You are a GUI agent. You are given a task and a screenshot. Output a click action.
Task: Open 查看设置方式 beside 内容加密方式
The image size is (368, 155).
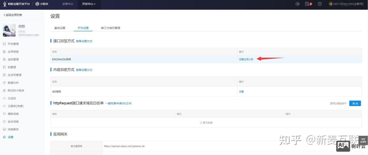(x=84, y=70)
